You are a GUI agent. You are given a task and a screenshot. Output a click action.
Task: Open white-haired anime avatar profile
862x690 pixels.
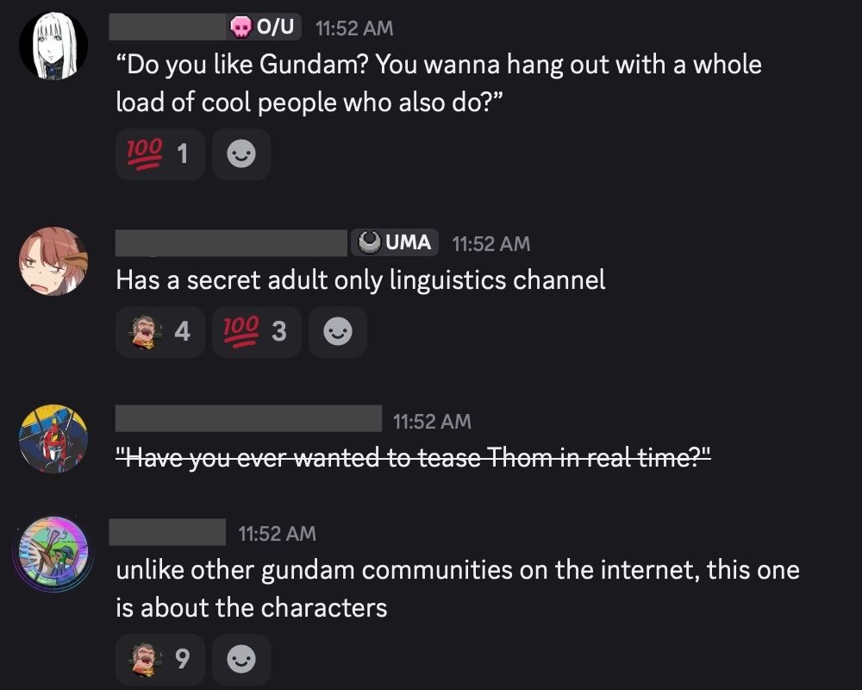click(53, 46)
